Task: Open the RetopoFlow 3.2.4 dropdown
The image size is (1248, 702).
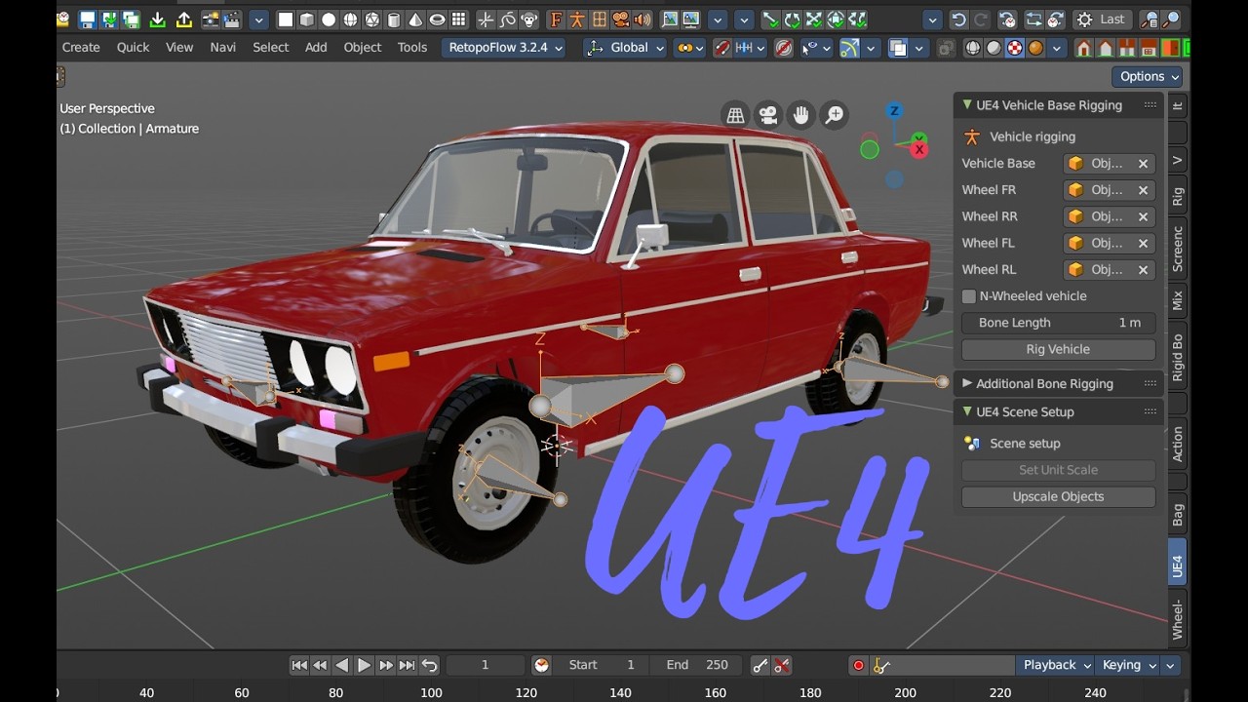Action: (505, 48)
